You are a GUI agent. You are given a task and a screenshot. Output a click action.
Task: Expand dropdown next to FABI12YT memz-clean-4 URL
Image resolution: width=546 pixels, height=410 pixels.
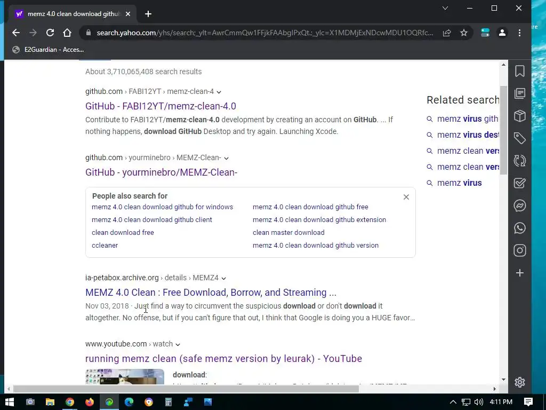click(x=219, y=92)
